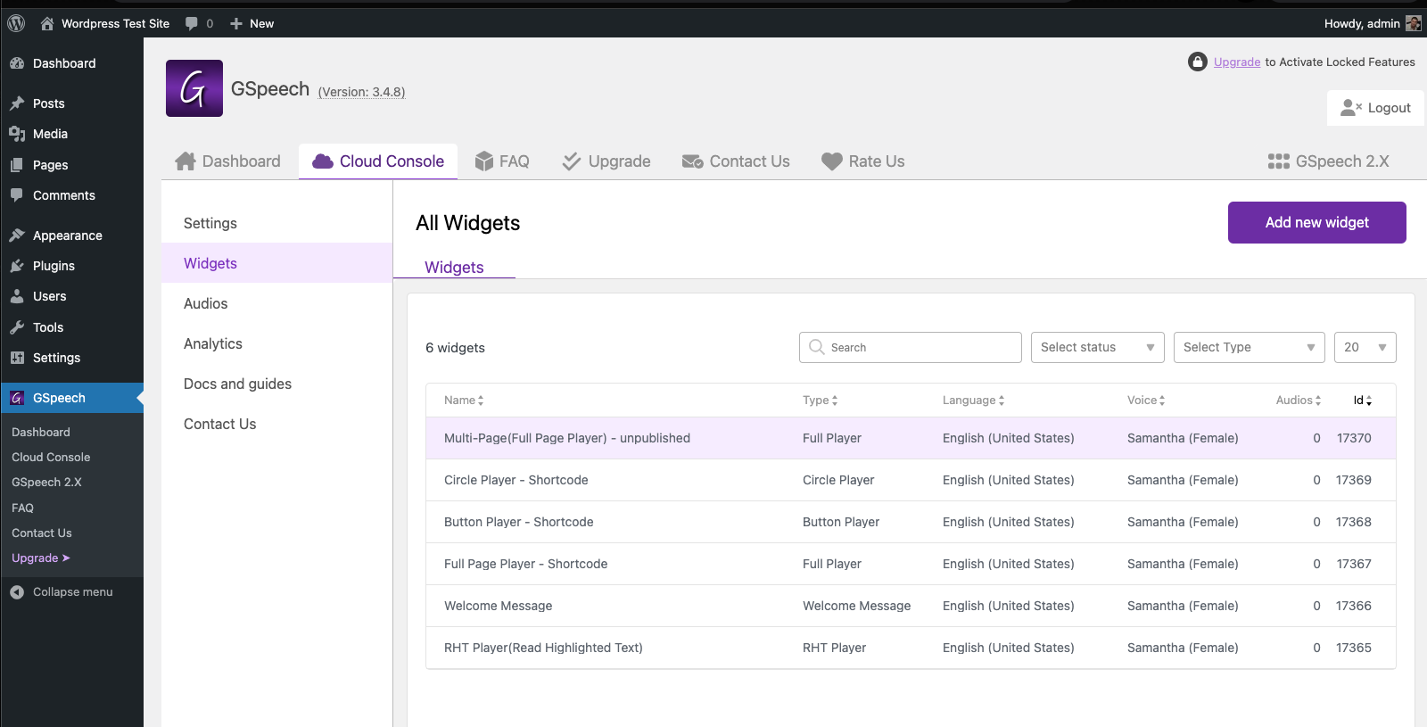Click the Logout button
This screenshot has width=1427, height=727.
[x=1375, y=108]
